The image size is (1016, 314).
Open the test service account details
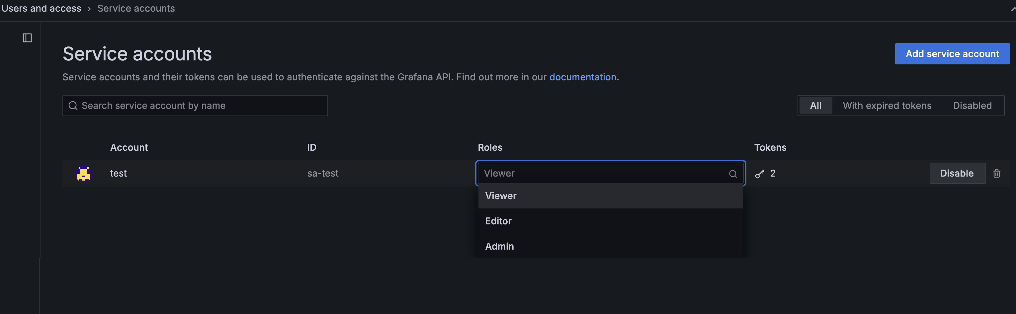click(118, 173)
